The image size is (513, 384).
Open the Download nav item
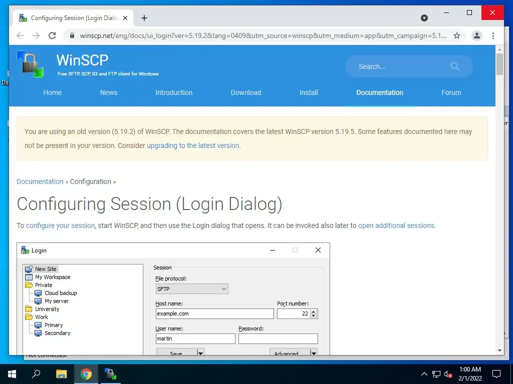(x=245, y=92)
